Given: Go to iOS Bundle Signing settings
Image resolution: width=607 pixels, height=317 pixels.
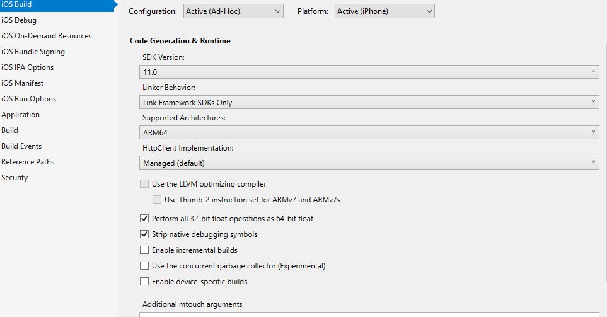Looking at the screenshot, I should pos(33,52).
